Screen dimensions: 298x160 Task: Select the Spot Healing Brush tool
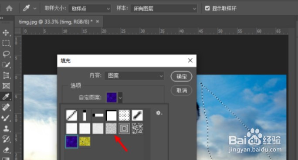click(x=6, y=107)
